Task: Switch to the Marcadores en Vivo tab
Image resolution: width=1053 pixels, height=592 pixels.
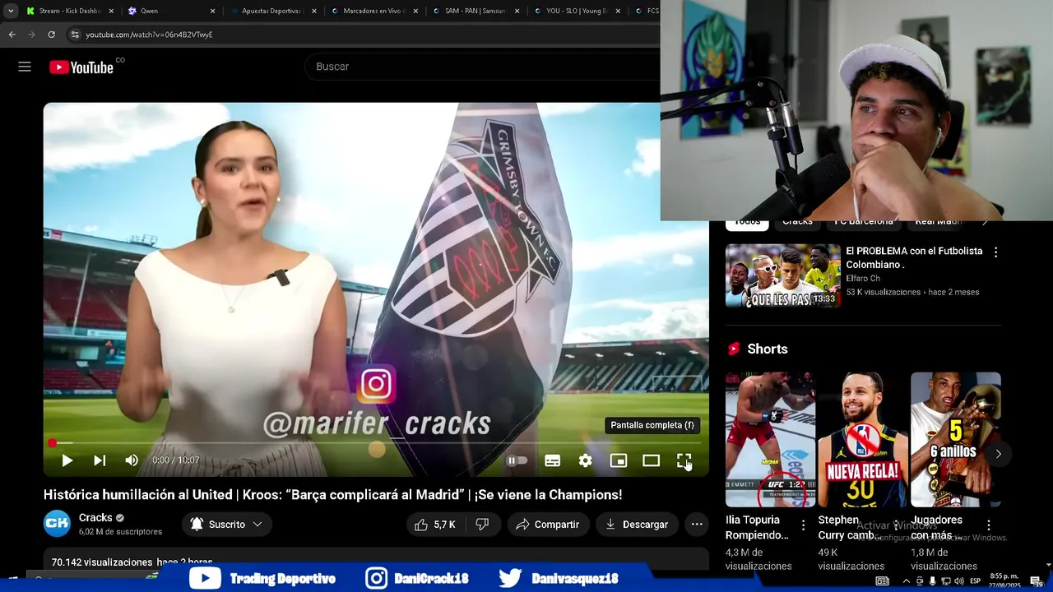Action: click(x=374, y=11)
